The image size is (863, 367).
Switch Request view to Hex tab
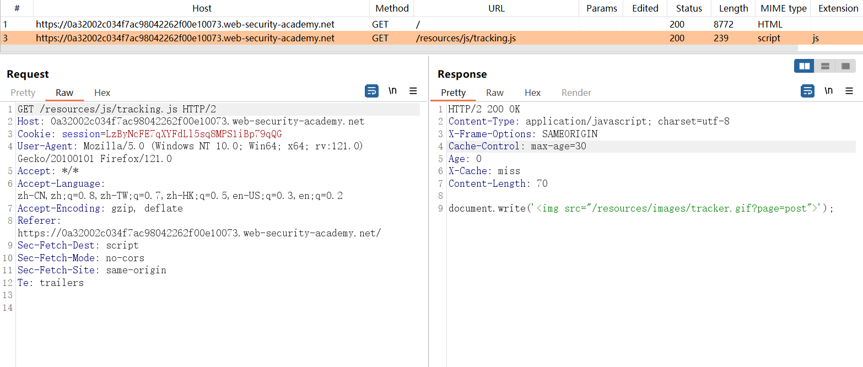pos(102,93)
